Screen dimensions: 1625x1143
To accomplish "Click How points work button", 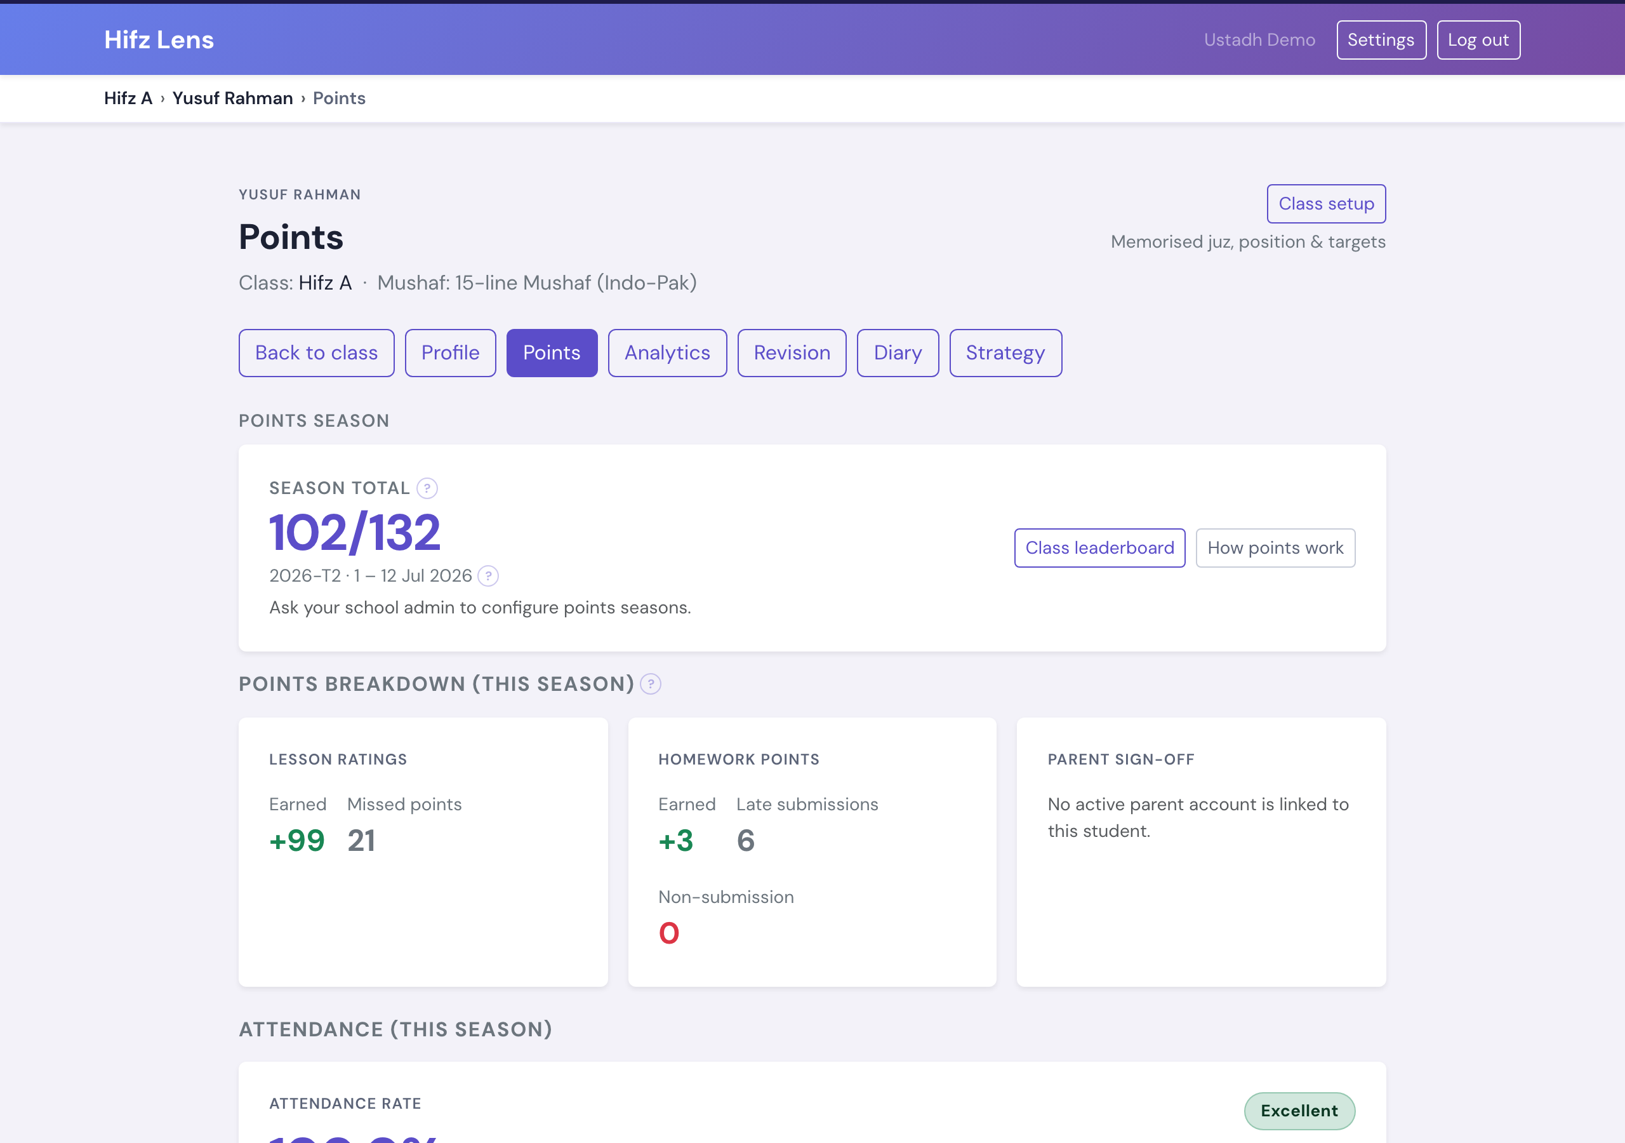I will click(1275, 547).
